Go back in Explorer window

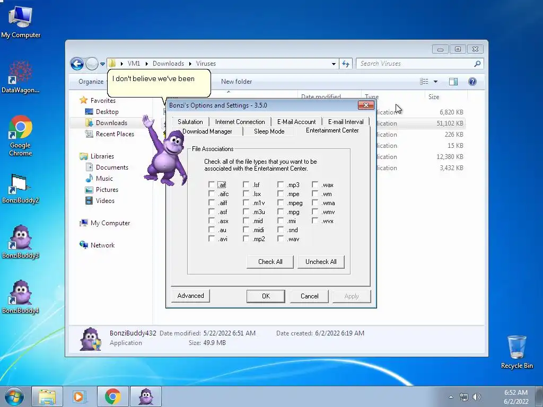77,64
